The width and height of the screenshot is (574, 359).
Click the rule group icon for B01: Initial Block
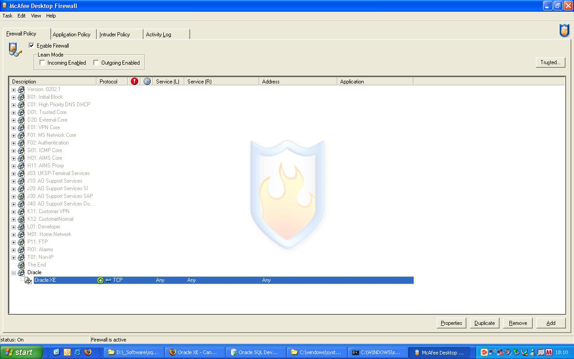21,97
